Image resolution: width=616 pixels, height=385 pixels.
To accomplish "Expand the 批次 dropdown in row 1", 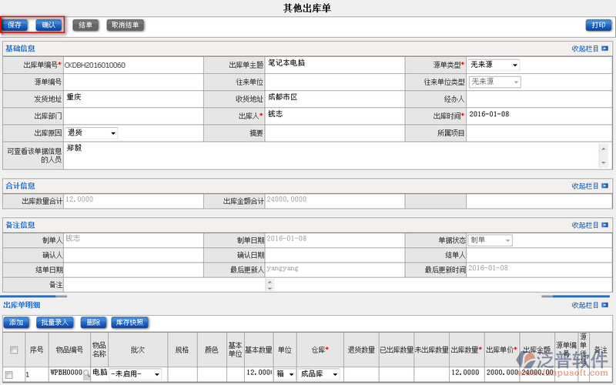I will pyautogui.click(x=136, y=374).
